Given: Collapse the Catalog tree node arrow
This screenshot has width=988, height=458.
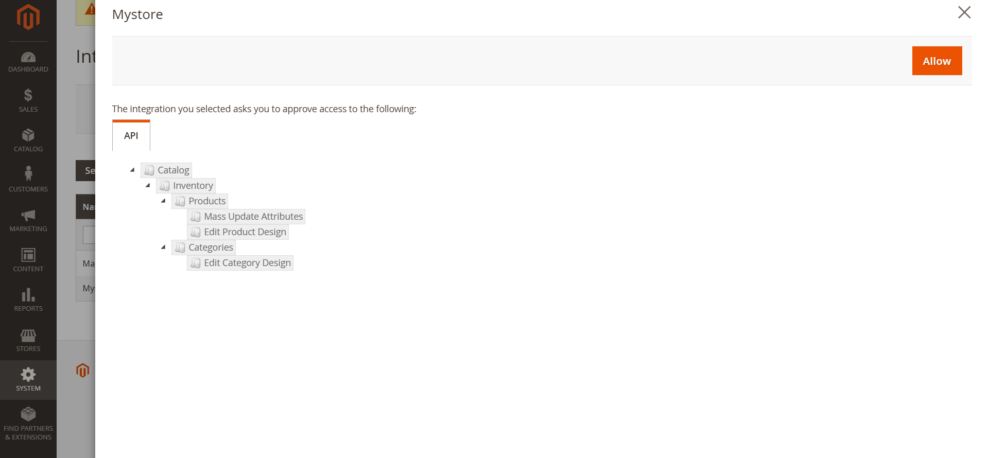Looking at the screenshot, I should coord(132,170).
